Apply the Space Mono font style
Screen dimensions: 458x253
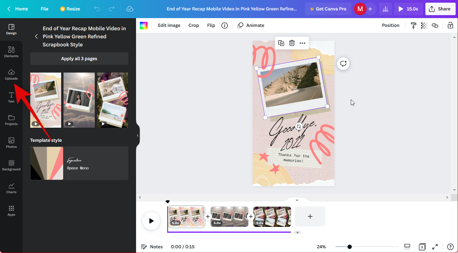(x=78, y=168)
